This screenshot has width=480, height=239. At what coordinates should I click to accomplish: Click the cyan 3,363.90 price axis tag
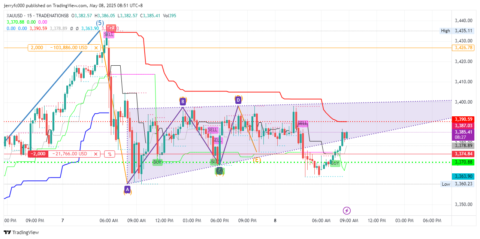click(463, 176)
